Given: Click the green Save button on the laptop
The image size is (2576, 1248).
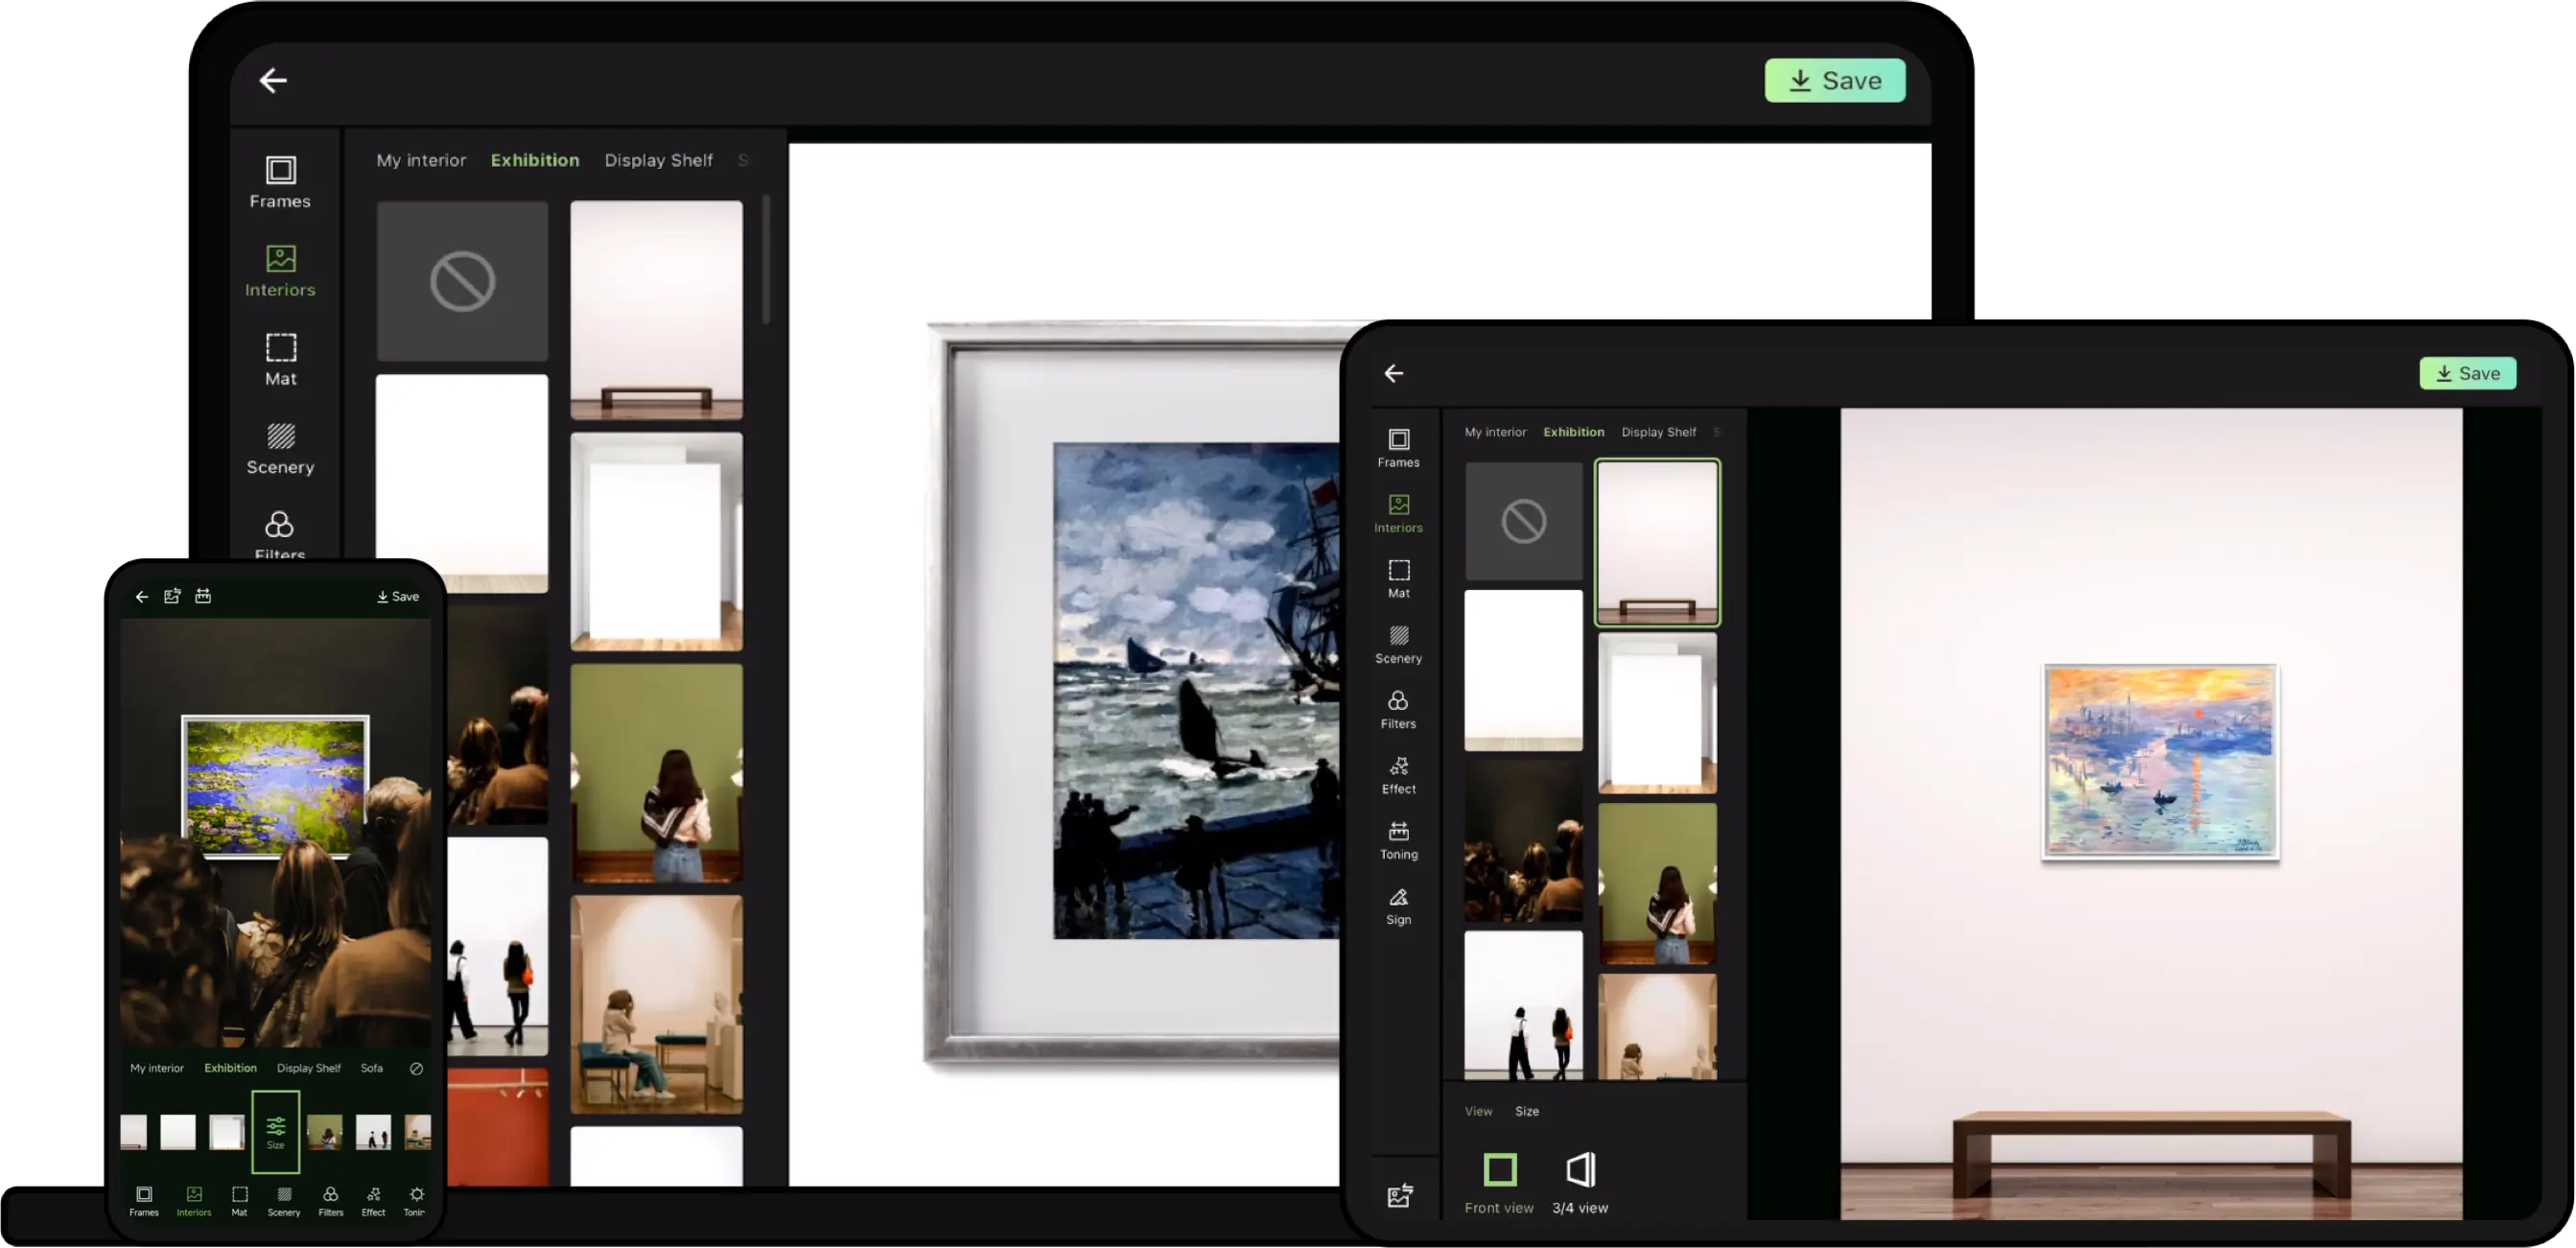Looking at the screenshot, I should tap(1834, 80).
